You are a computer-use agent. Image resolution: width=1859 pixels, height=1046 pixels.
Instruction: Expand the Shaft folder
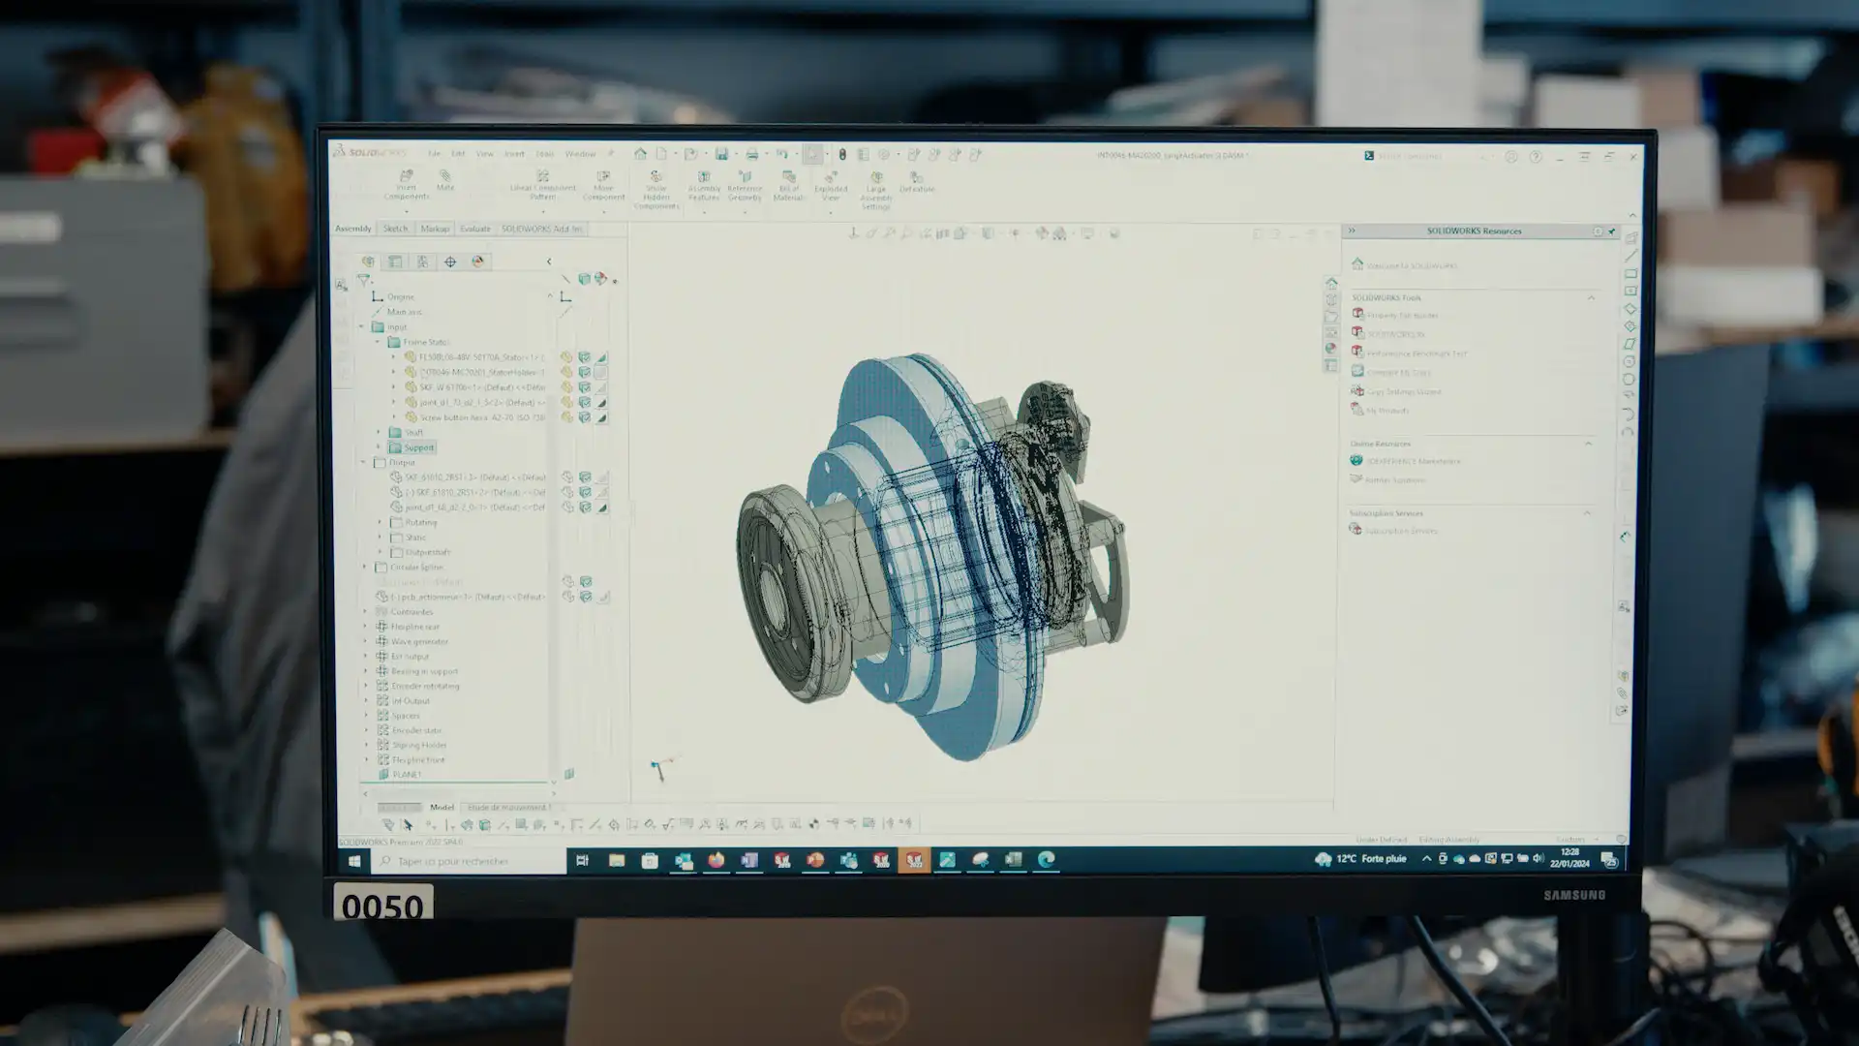pyautogui.click(x=379, y=432)
